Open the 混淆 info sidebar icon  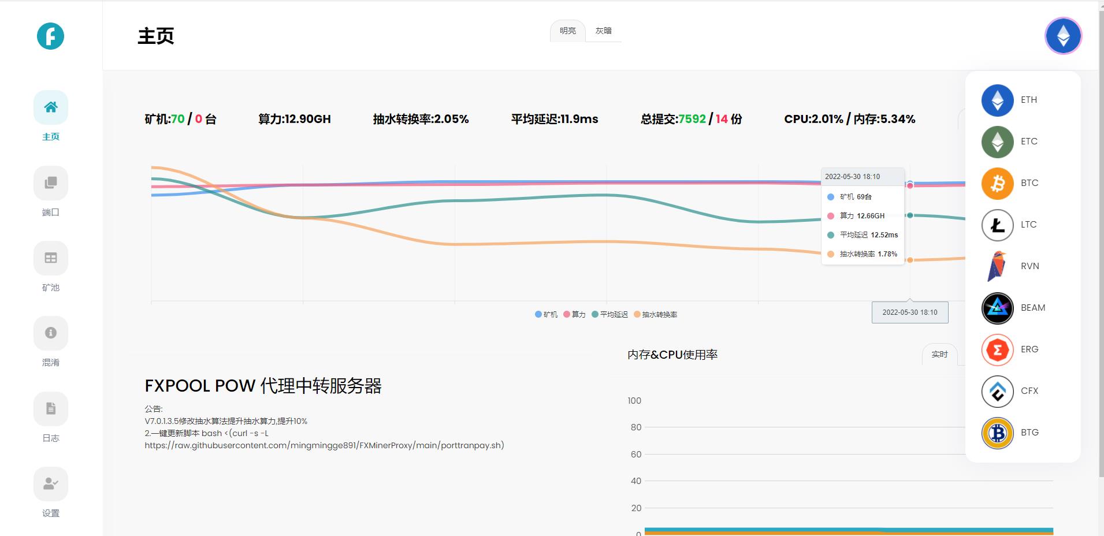click(x=51, y=333)
